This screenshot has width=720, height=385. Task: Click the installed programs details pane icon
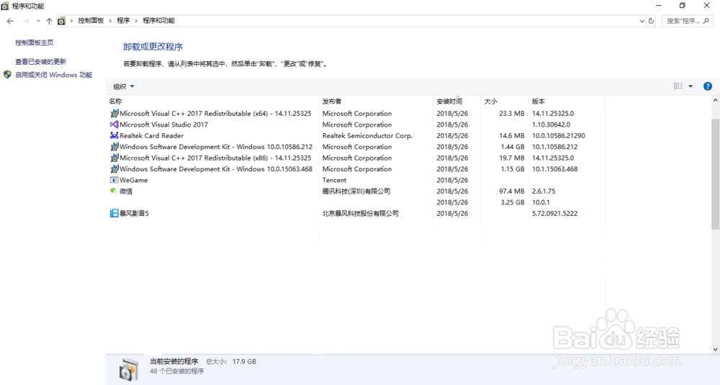point(129,369)
